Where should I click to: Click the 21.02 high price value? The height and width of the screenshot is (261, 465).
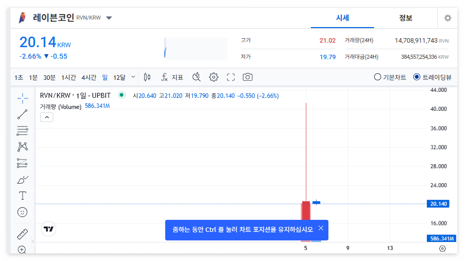click(x=327, y=41)
